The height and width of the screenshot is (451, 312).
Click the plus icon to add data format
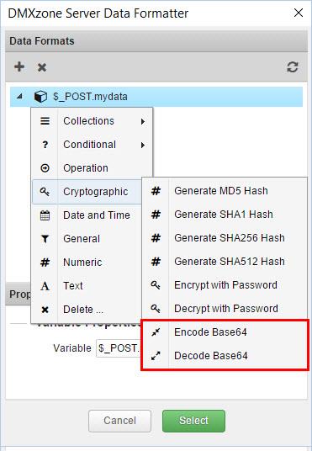click(x=19, y=66)
